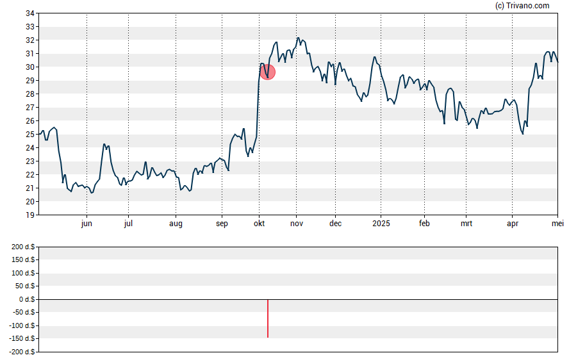Click the '24' price axis label
This screenshot has width=569, height=362.
click(29, 148)
